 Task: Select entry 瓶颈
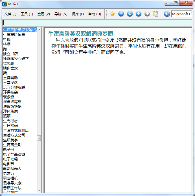click(7, 116)
